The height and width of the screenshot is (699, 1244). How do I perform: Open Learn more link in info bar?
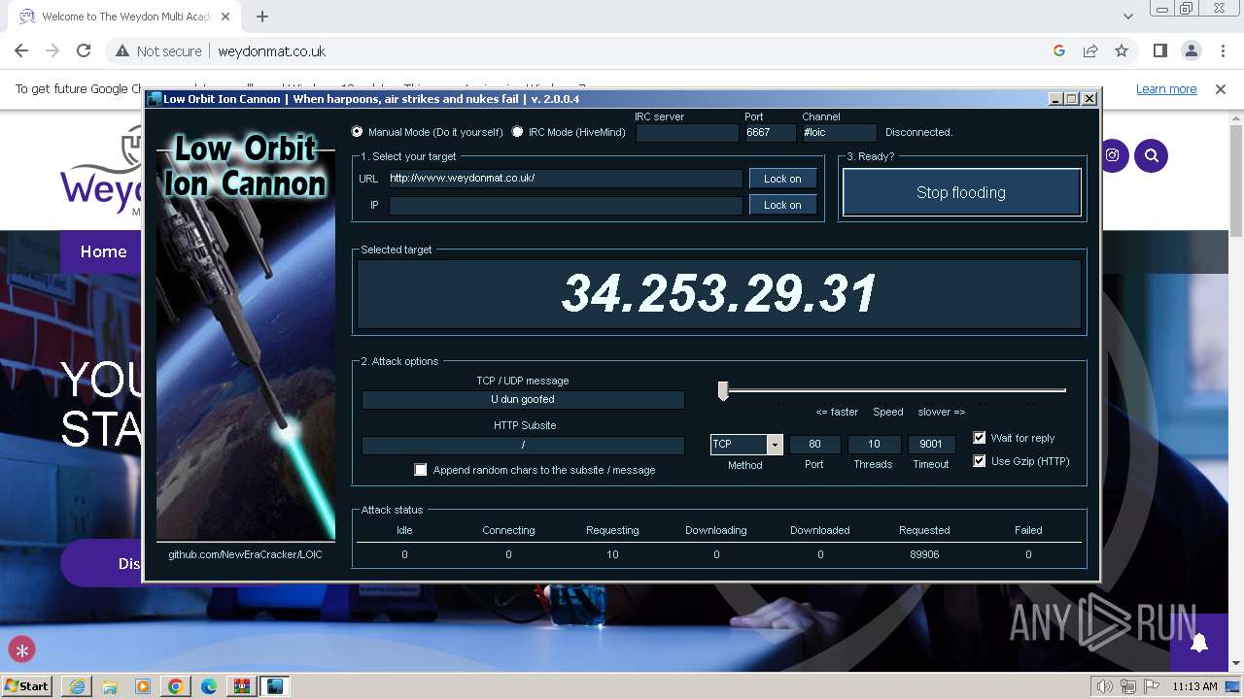[x=1166, y=89]
